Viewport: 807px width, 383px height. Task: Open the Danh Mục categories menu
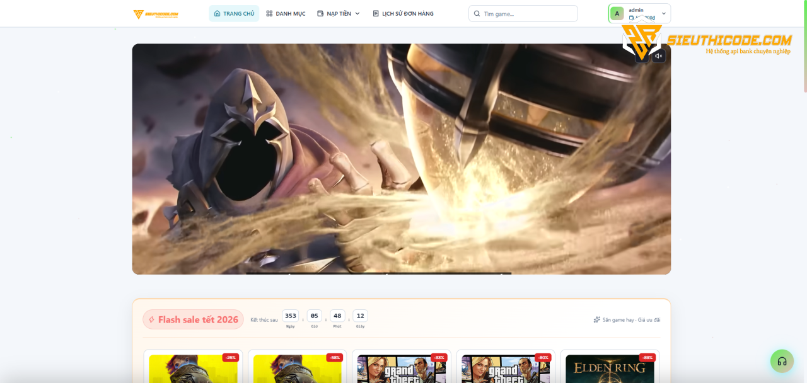click(x=286, y=13)
